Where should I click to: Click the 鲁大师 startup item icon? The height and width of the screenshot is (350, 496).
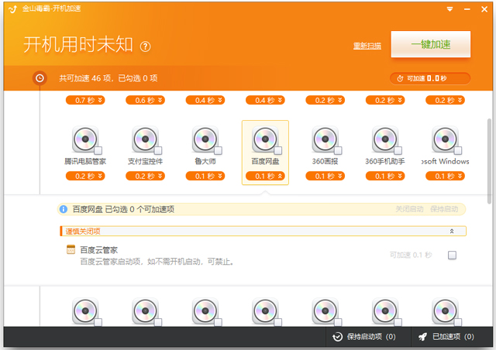[204, 139]
